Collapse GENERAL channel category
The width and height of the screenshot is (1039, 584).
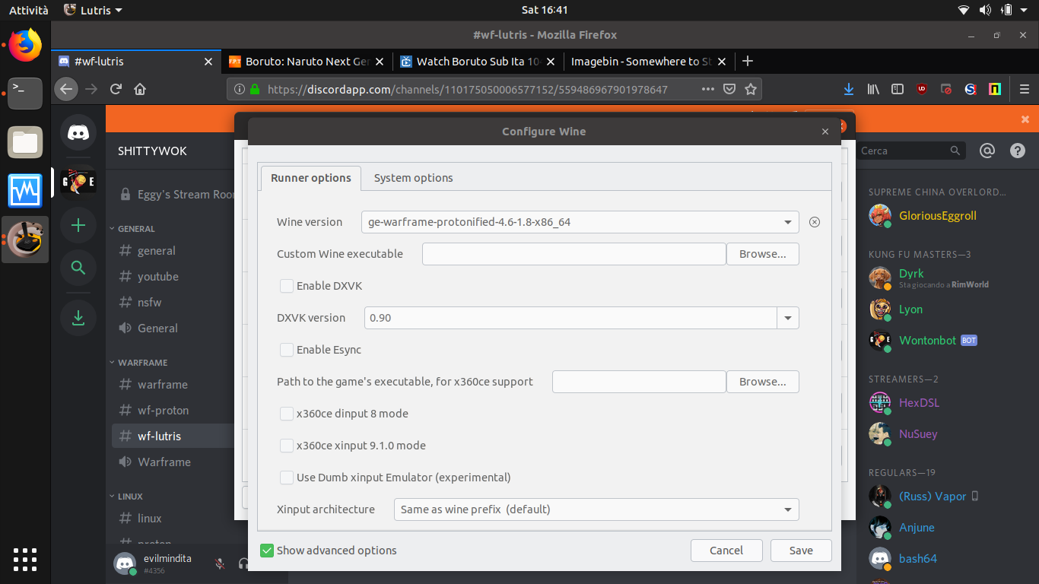136,229
